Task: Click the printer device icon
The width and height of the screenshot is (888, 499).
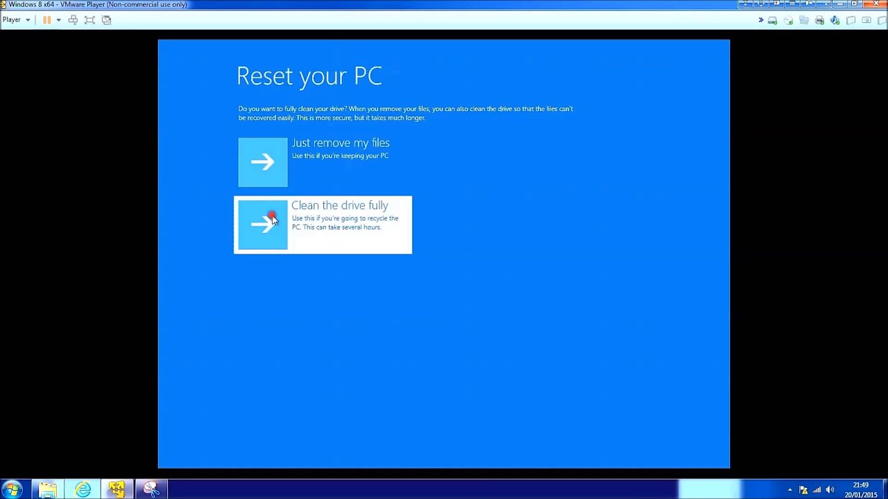Action: pos(819,20)
